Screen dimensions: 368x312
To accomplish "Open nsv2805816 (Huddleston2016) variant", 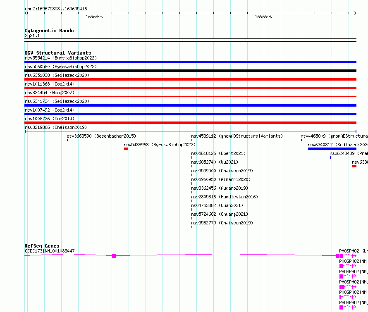I will (x=225, y=197).
